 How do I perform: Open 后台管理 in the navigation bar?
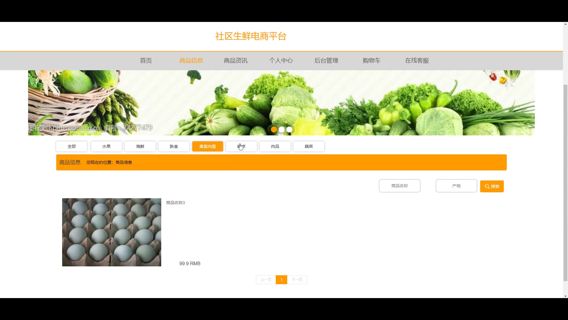326,61
